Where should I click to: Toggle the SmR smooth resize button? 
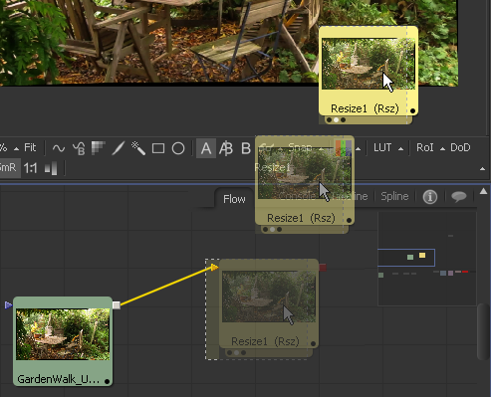[8, 168]
